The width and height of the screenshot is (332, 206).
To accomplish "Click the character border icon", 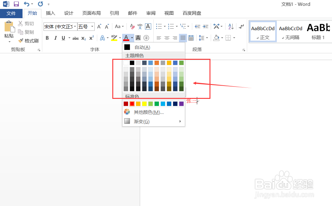I will 148,26.
